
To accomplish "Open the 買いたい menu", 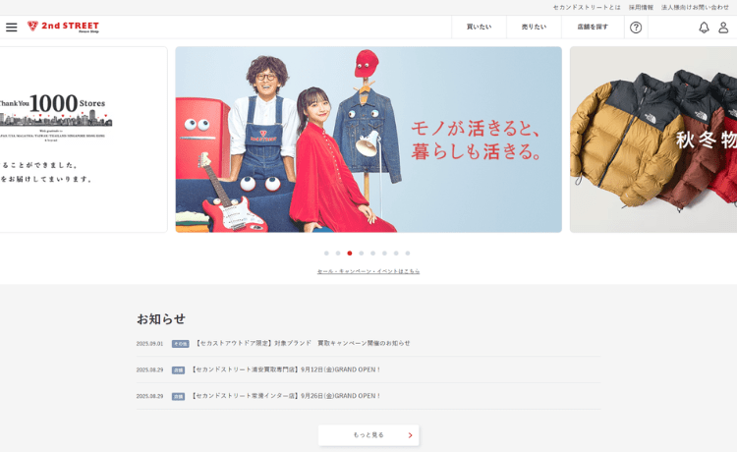I will 479,28.
